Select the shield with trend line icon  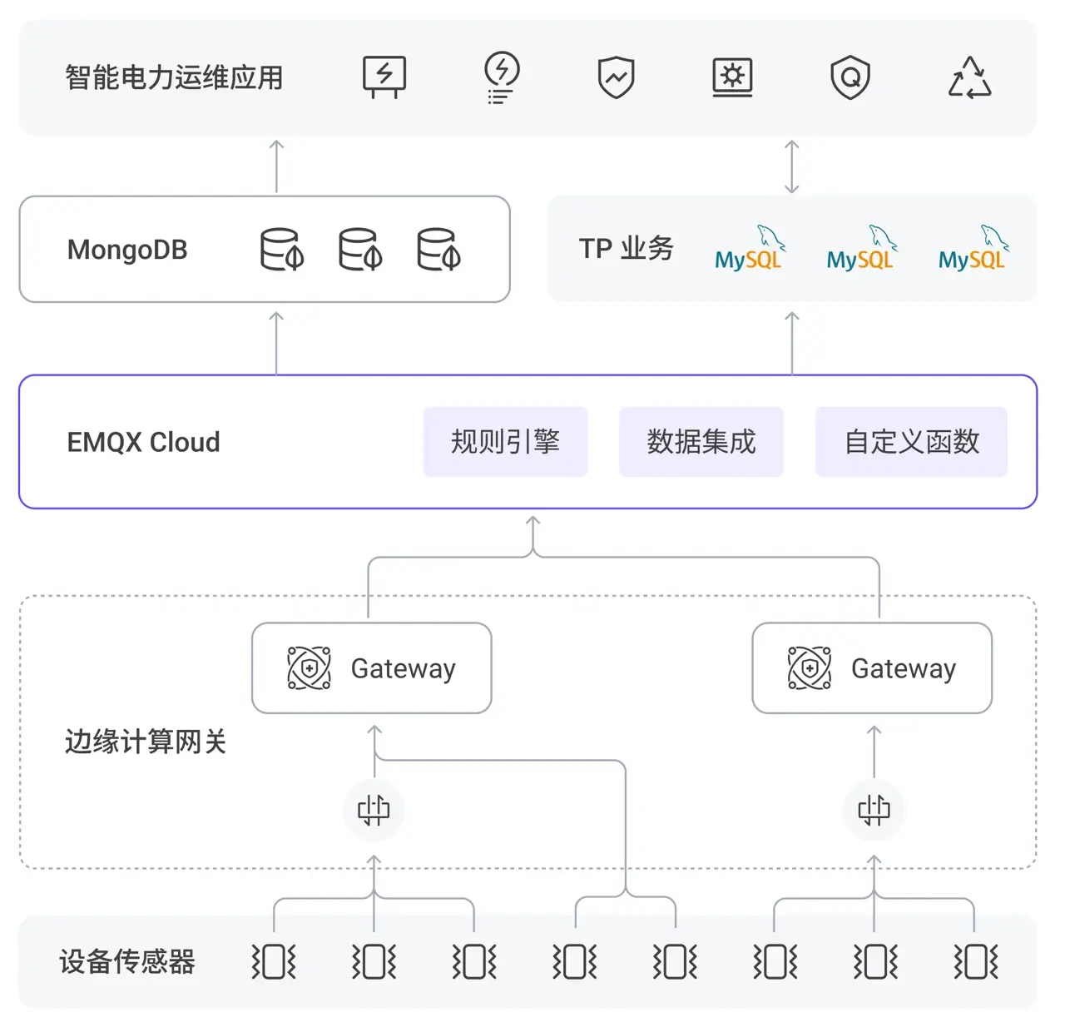(617, 77)
